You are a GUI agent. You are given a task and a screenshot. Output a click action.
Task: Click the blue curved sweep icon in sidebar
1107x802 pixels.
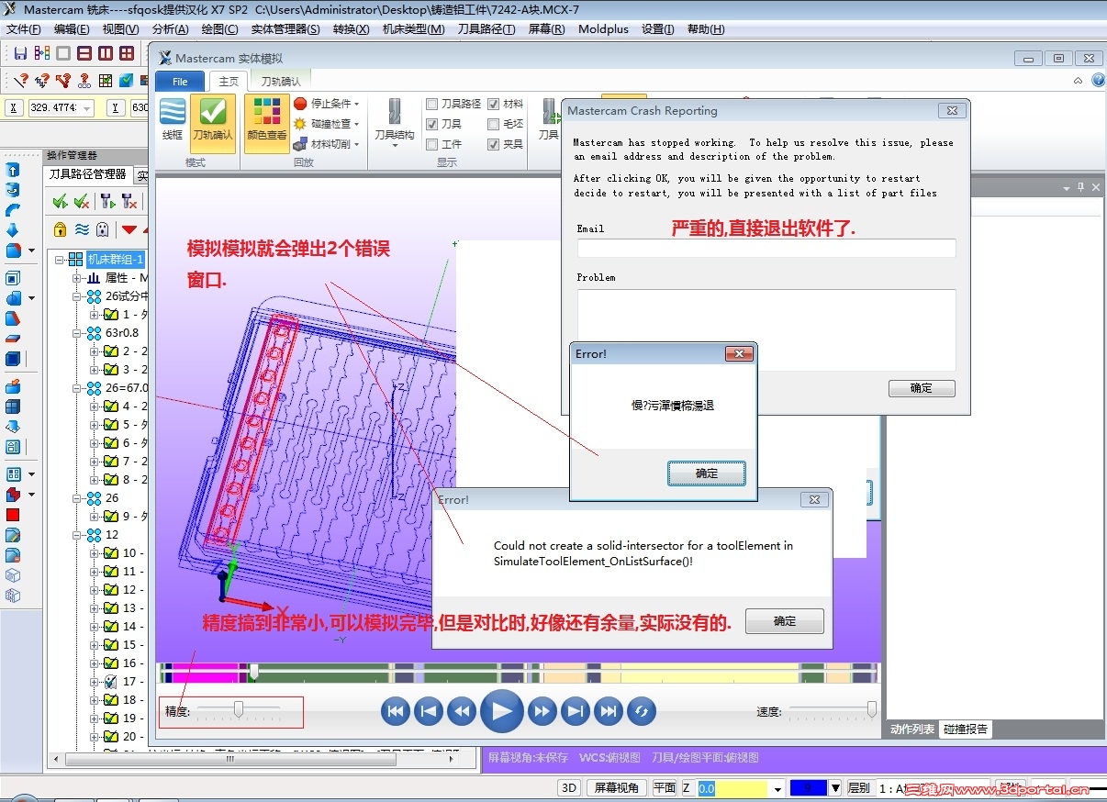click(x=13, y=210)
